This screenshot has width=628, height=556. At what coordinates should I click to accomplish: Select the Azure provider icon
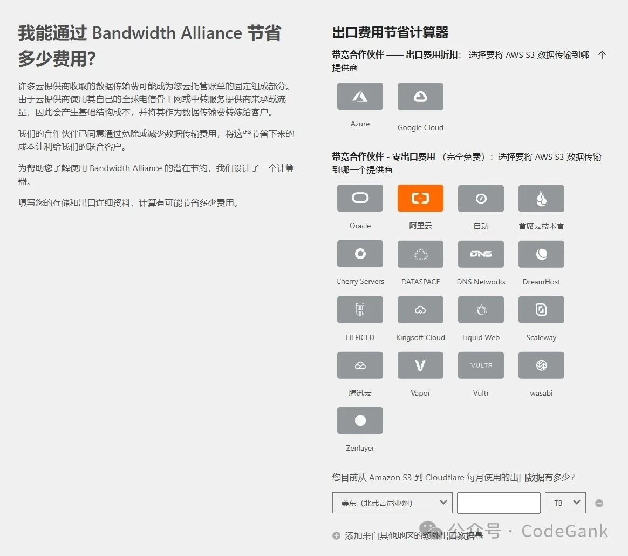coord(360,96)
